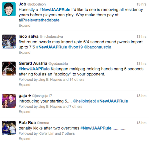Viewport: 149px width, 142px height.
Task: Expand Job's tweet about residency years
Action: pos(24,26)
